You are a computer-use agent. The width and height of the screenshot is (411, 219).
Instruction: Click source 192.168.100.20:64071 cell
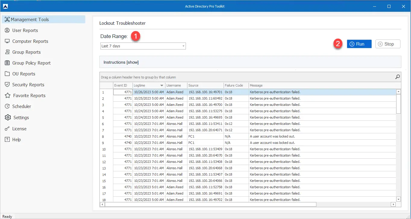click(x=205, y=130)
